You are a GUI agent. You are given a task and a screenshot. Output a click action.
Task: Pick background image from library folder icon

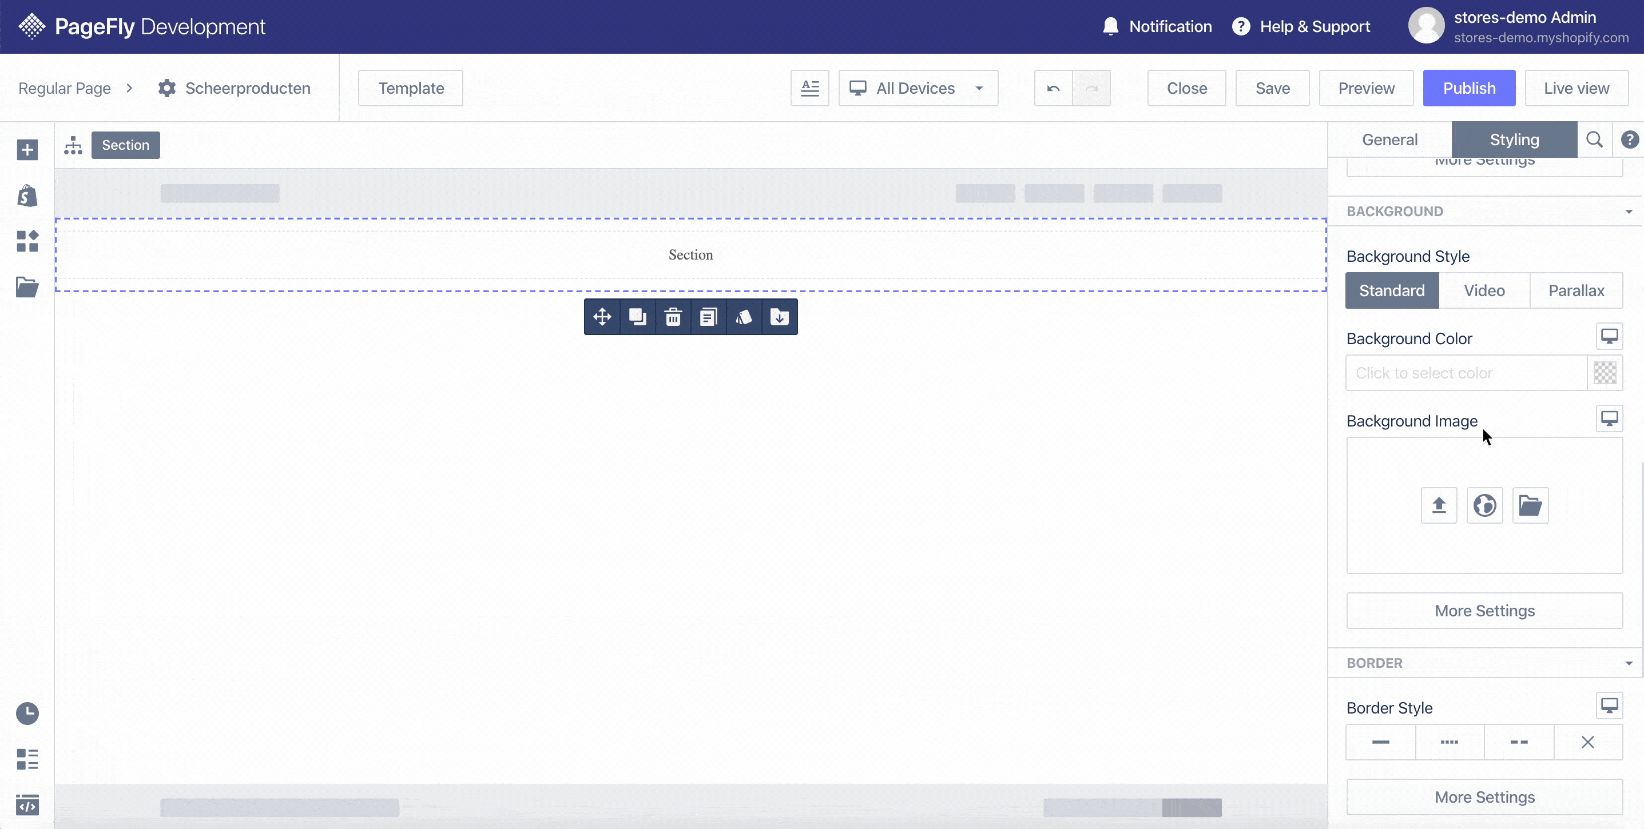tap(1530, 505)
